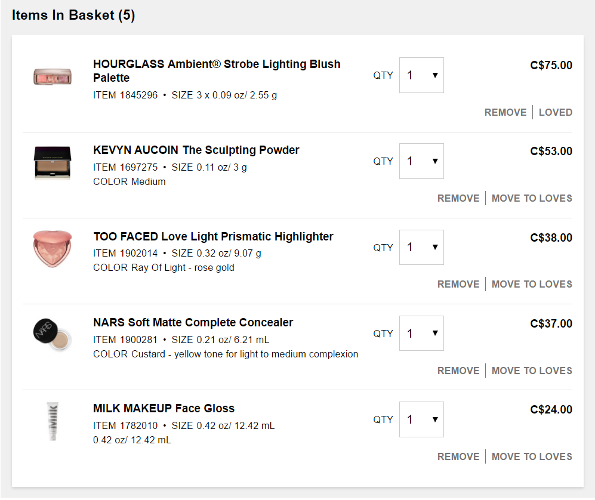The height and width of the screenshot is (500, 595).
Task: Remove Too Faced Love Light Highlighter
Action: click(458, 284)
